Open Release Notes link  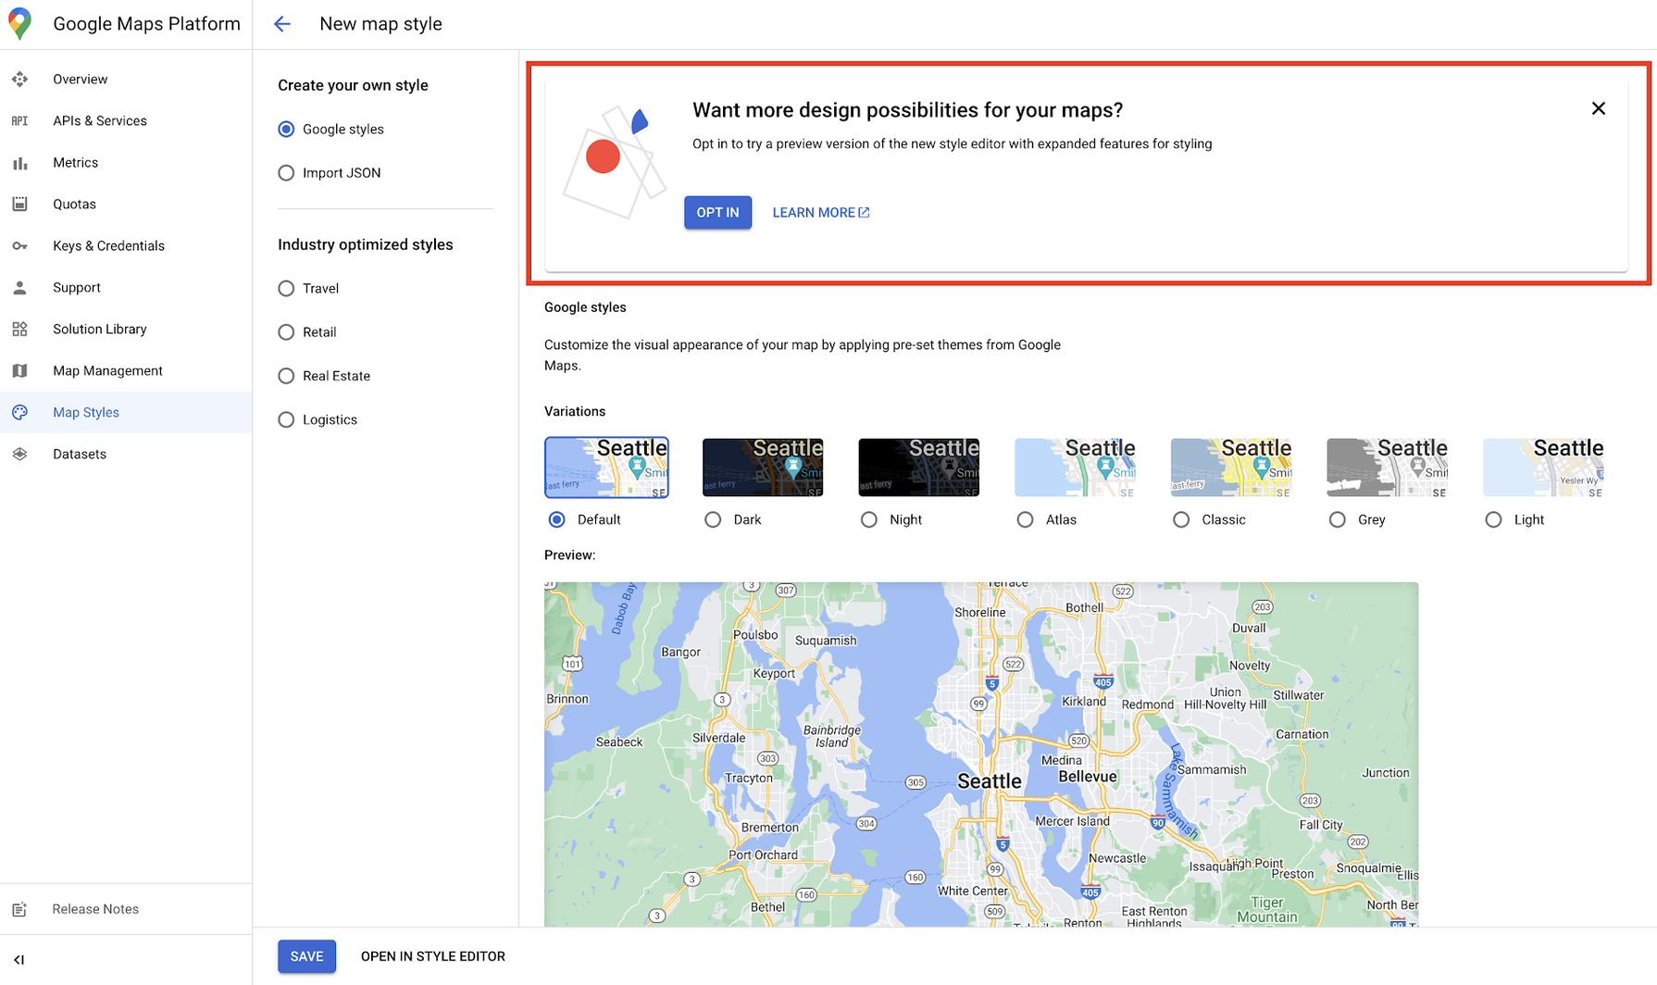126,910
